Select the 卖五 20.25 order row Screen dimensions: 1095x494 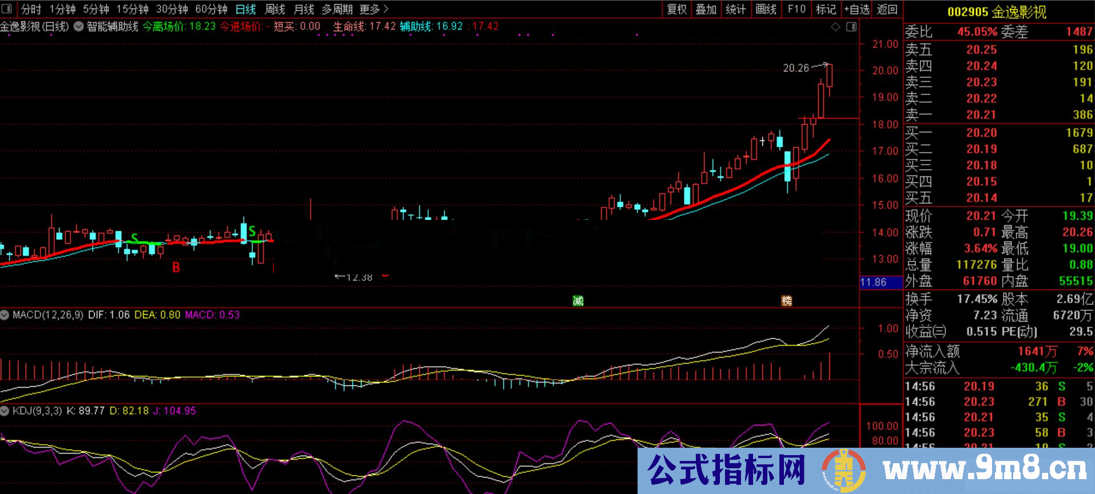[x=999, y=50]
